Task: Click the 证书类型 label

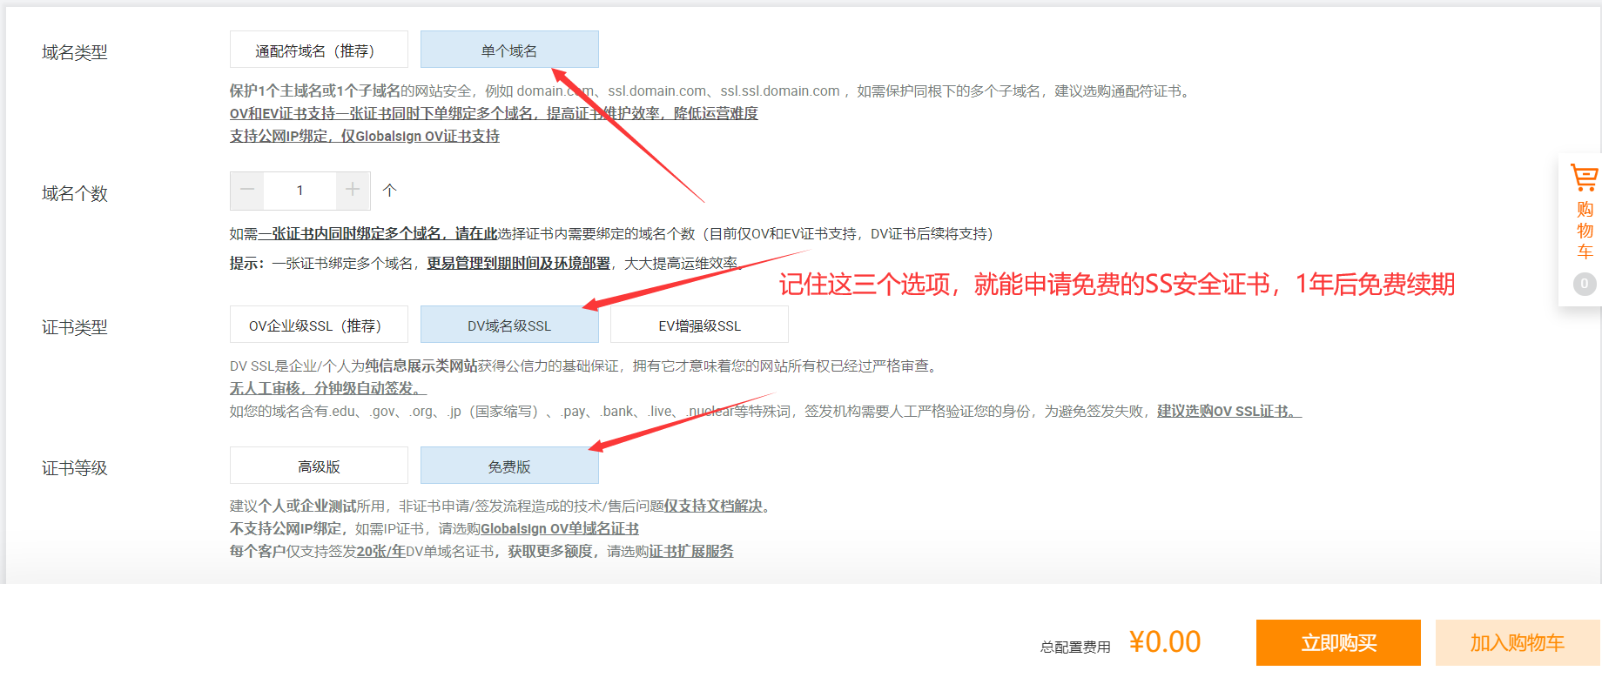Action: (x=75, y=327)
